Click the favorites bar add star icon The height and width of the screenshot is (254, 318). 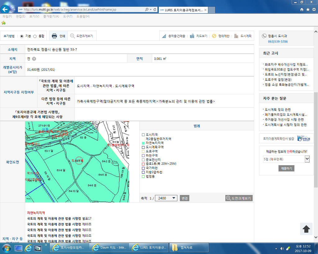pos(3,23)
